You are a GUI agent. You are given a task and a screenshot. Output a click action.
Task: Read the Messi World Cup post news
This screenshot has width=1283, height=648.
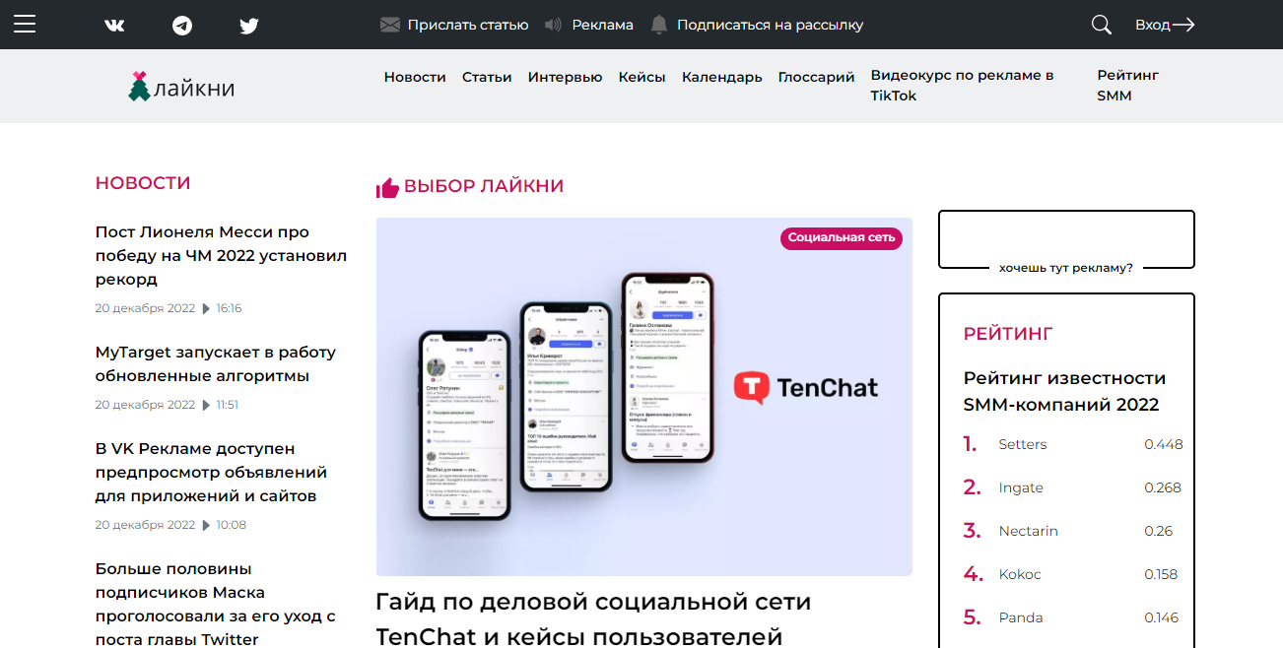tap(221, 256)
